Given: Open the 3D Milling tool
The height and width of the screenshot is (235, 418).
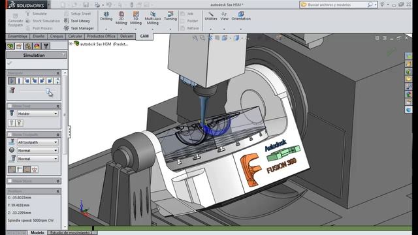Looking at the screenshot, I should [x=136, y=18].
